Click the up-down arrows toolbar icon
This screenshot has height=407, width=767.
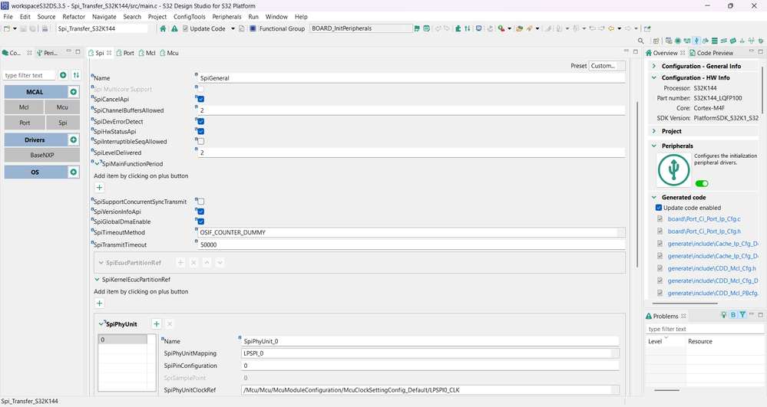pos(467,28)
